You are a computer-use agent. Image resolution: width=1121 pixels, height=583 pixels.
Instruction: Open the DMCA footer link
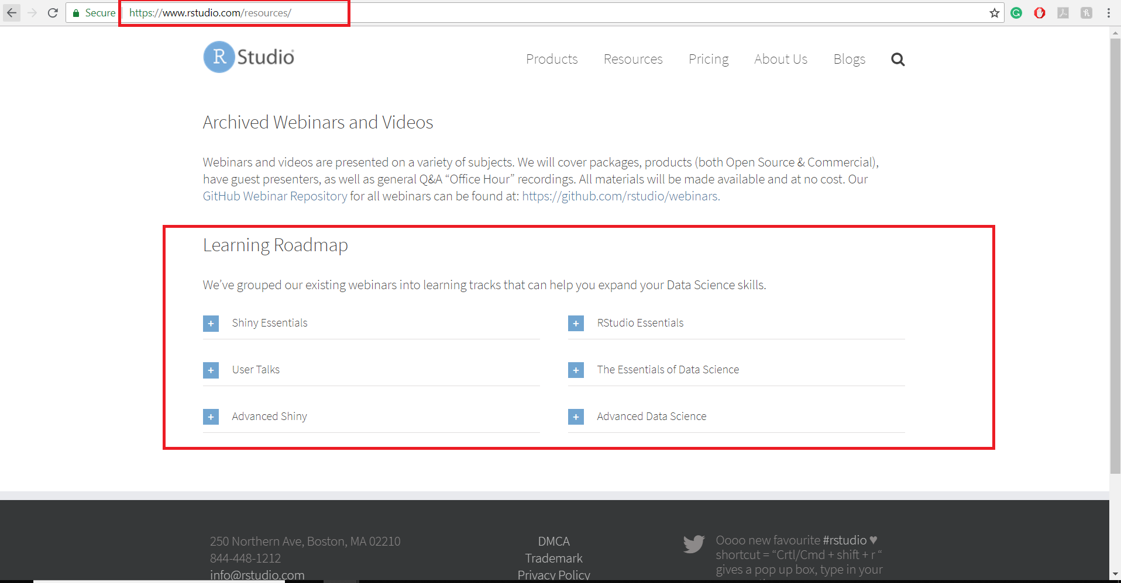coord(553,542)
